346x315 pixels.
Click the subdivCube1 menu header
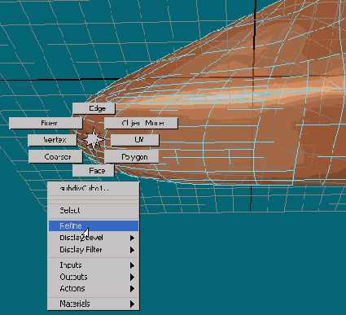(94, 188)
